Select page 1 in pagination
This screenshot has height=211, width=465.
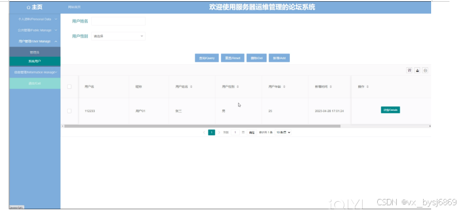(x=211, y=132)
